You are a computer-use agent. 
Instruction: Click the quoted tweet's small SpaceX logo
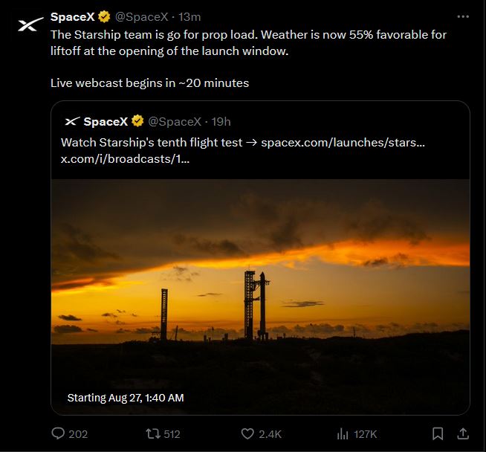tap(72, 121)
